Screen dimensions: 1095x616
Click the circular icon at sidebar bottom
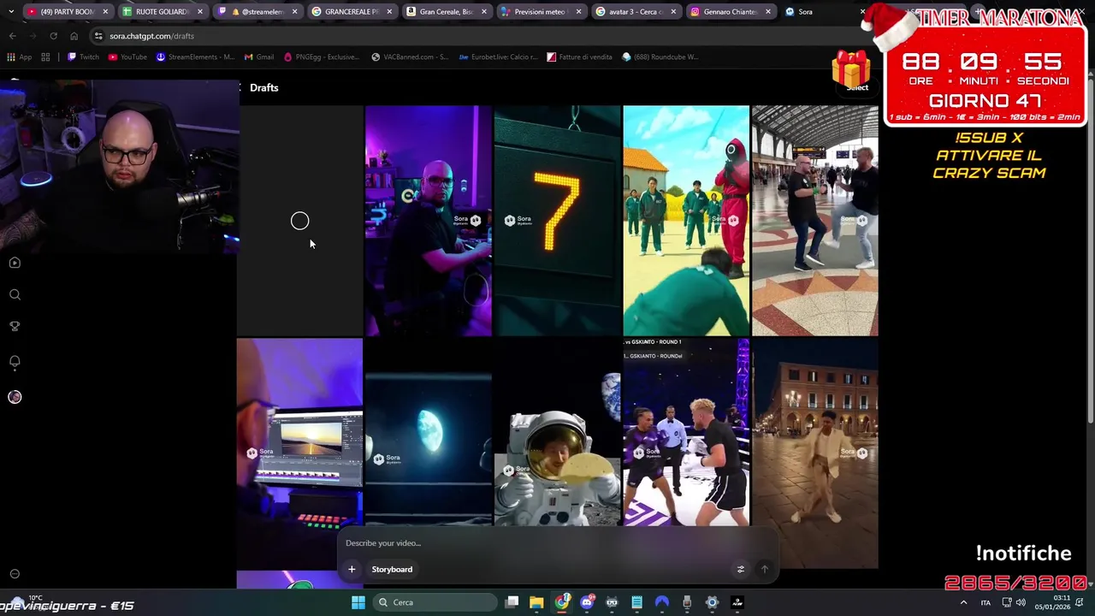[15, 574]
